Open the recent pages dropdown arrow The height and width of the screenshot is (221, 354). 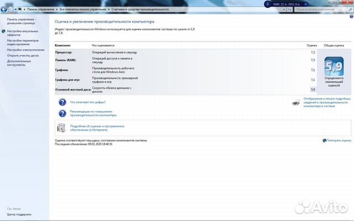point(15,9)
